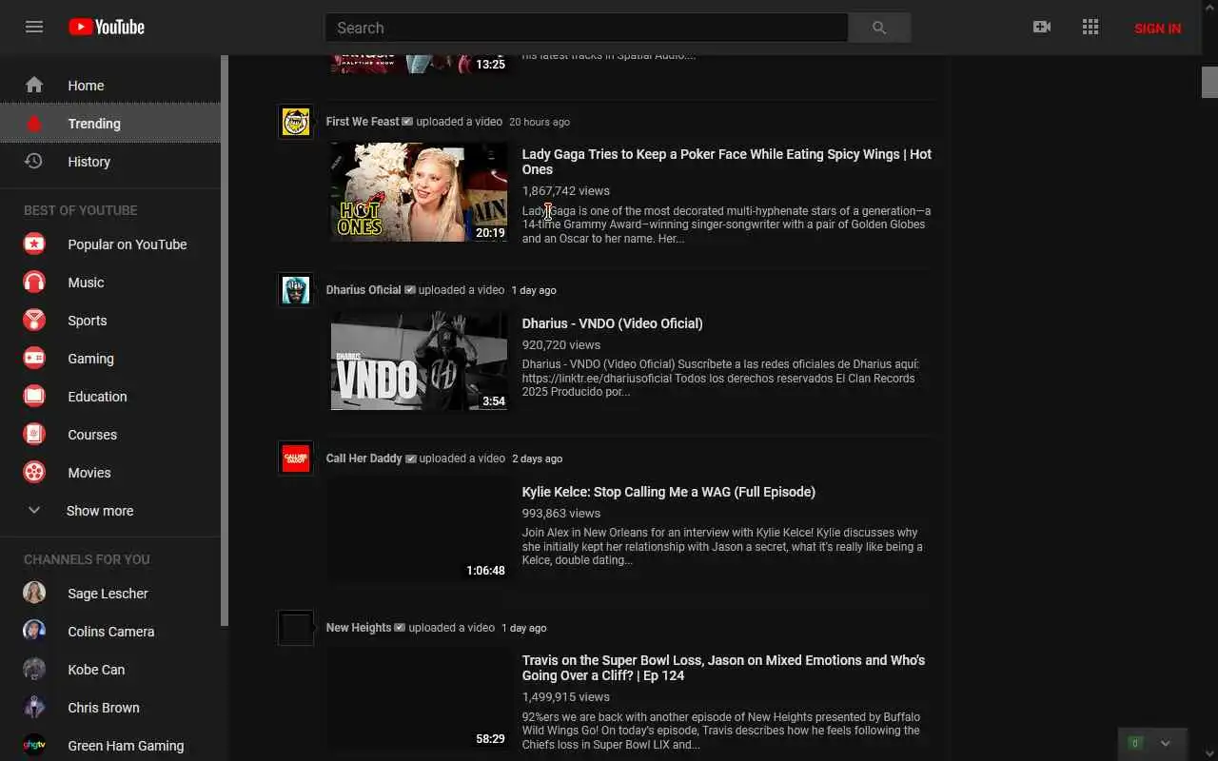Open the create video camera icon
1218x761 pixels.
tap(1042, 28)
